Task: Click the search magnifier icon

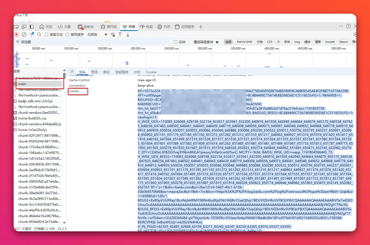Action: click(39, 34)
